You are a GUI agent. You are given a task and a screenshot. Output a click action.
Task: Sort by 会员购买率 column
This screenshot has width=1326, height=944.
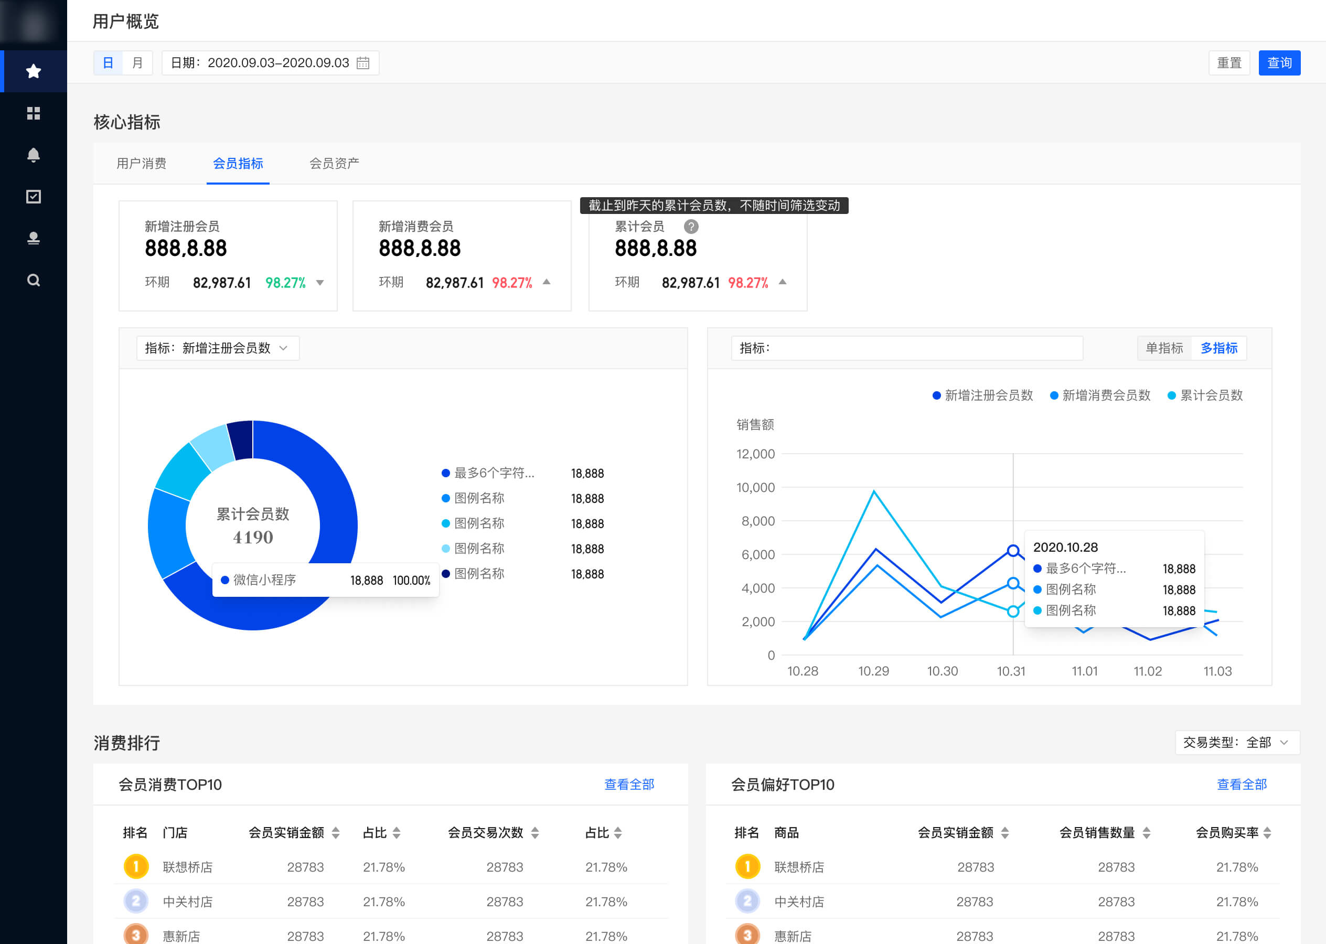click(x=1267, y=832)
